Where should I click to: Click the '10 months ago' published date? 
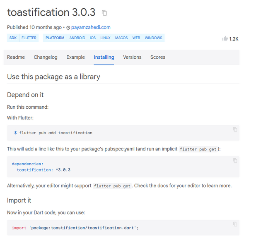46,27
